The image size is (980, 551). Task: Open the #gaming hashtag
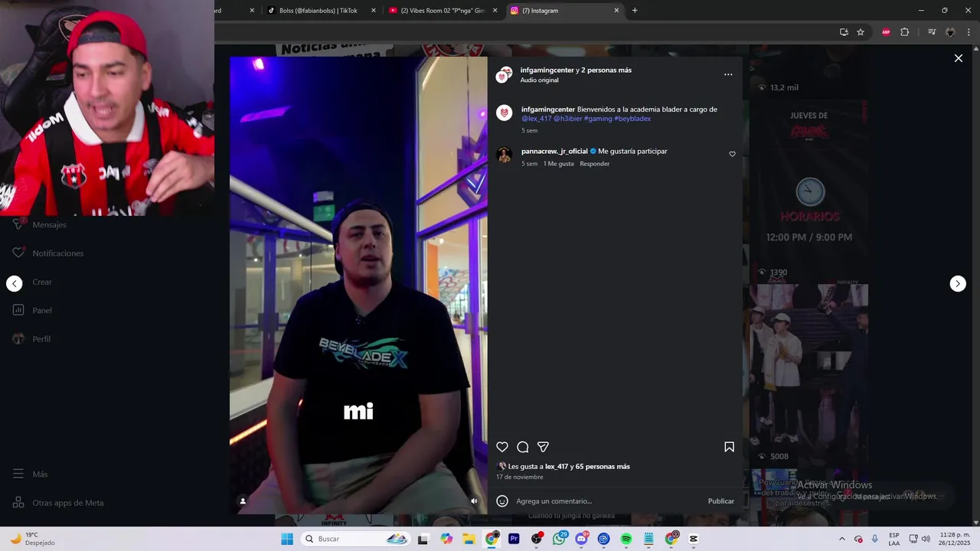click(x=598, y=119)
